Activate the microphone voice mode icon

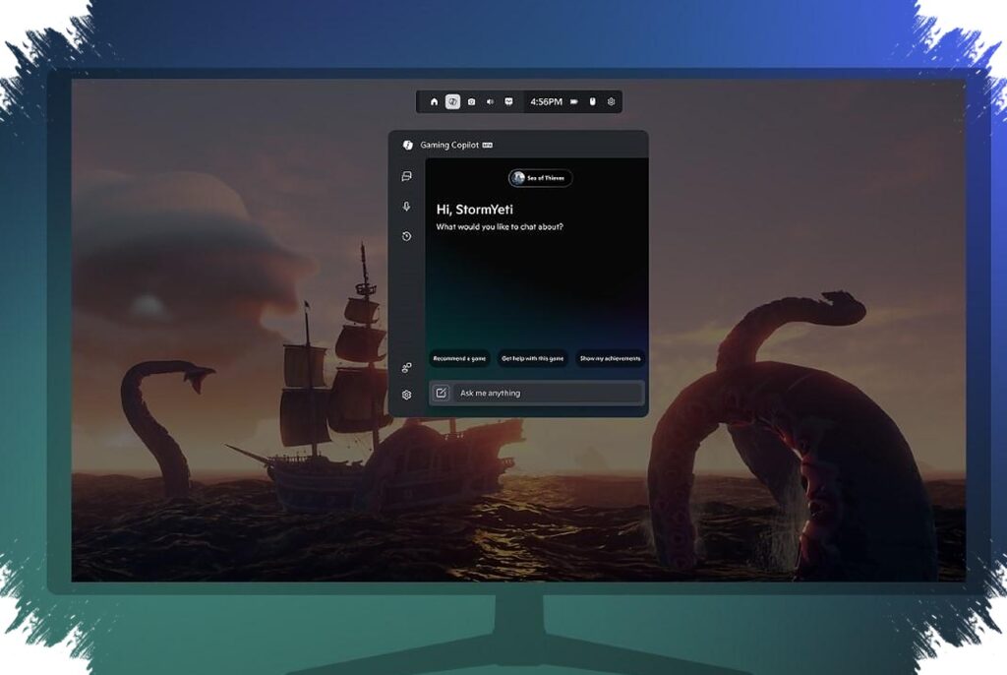coord(406,207)
